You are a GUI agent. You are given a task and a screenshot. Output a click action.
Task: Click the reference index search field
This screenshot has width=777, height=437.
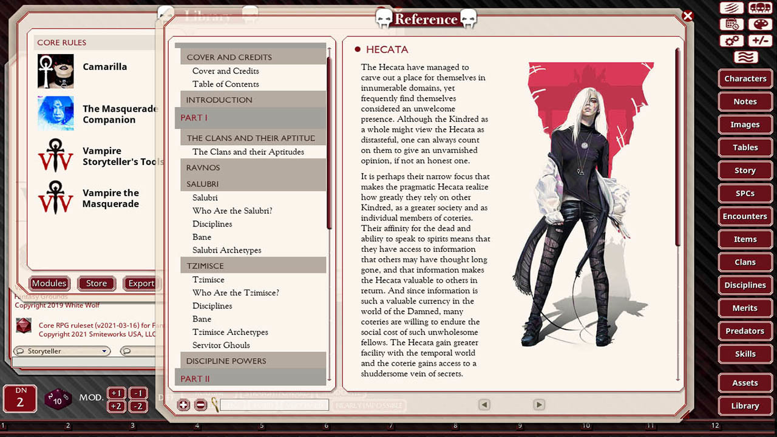(x=274, y=405)
